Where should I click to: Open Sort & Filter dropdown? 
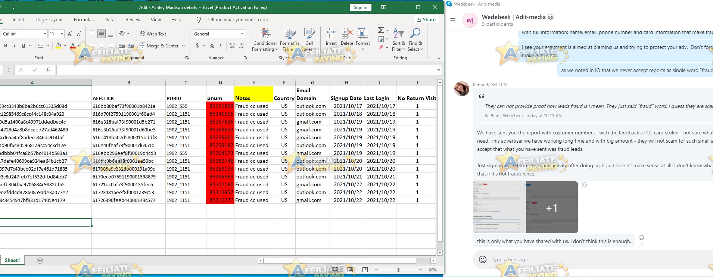point(399,40)
